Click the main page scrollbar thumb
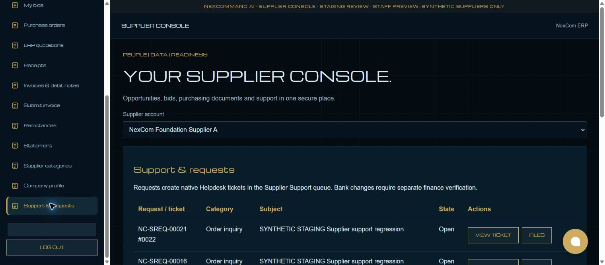Viewport: 605px width, 265px height. 602,62
